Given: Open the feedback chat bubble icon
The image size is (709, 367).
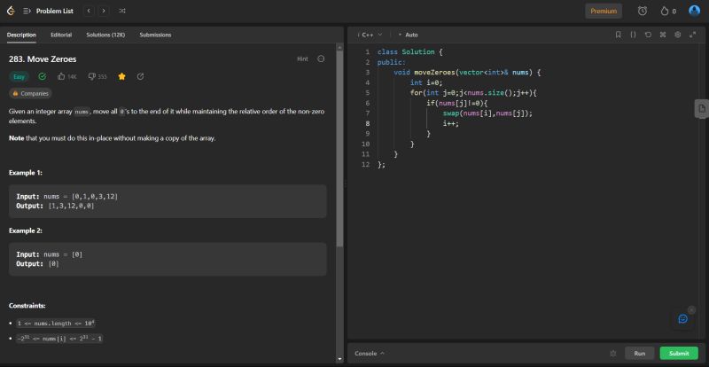Looking at the screenshot, I should pos(682,318).
